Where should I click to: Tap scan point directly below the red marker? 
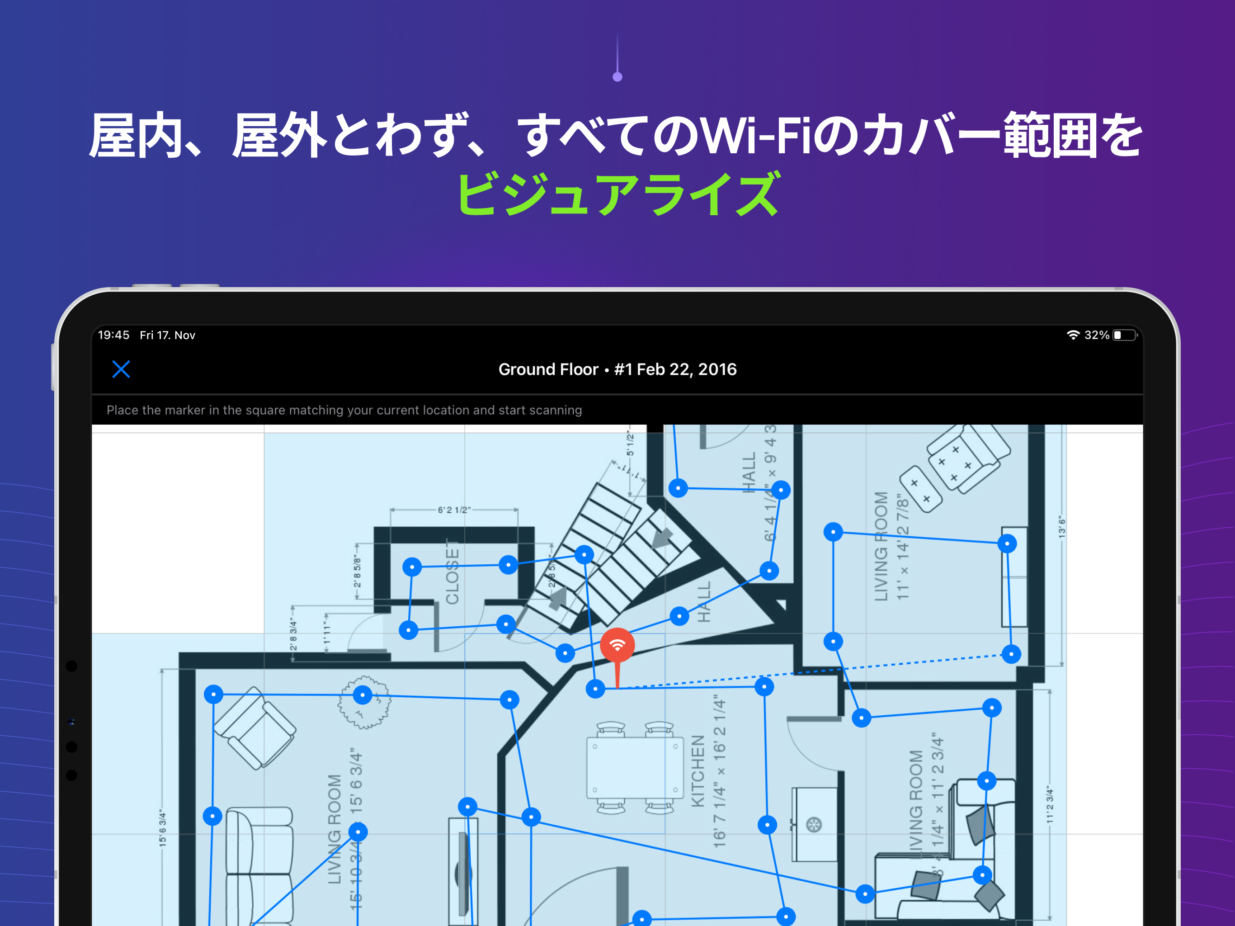[x=595, y=689]
